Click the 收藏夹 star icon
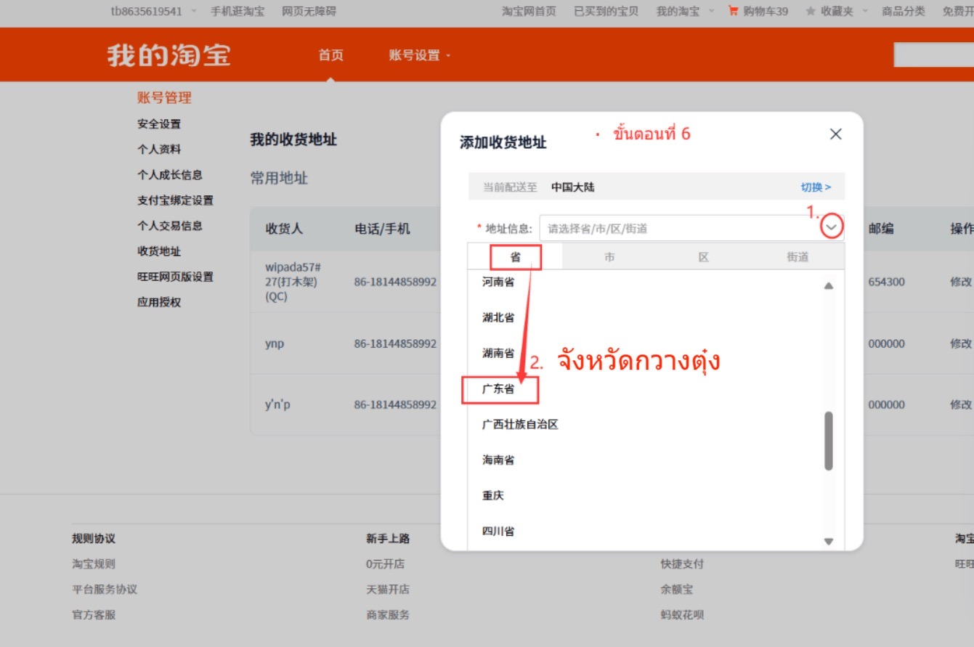Viewport: 974px width, 647px height. (x=811, y=11)
